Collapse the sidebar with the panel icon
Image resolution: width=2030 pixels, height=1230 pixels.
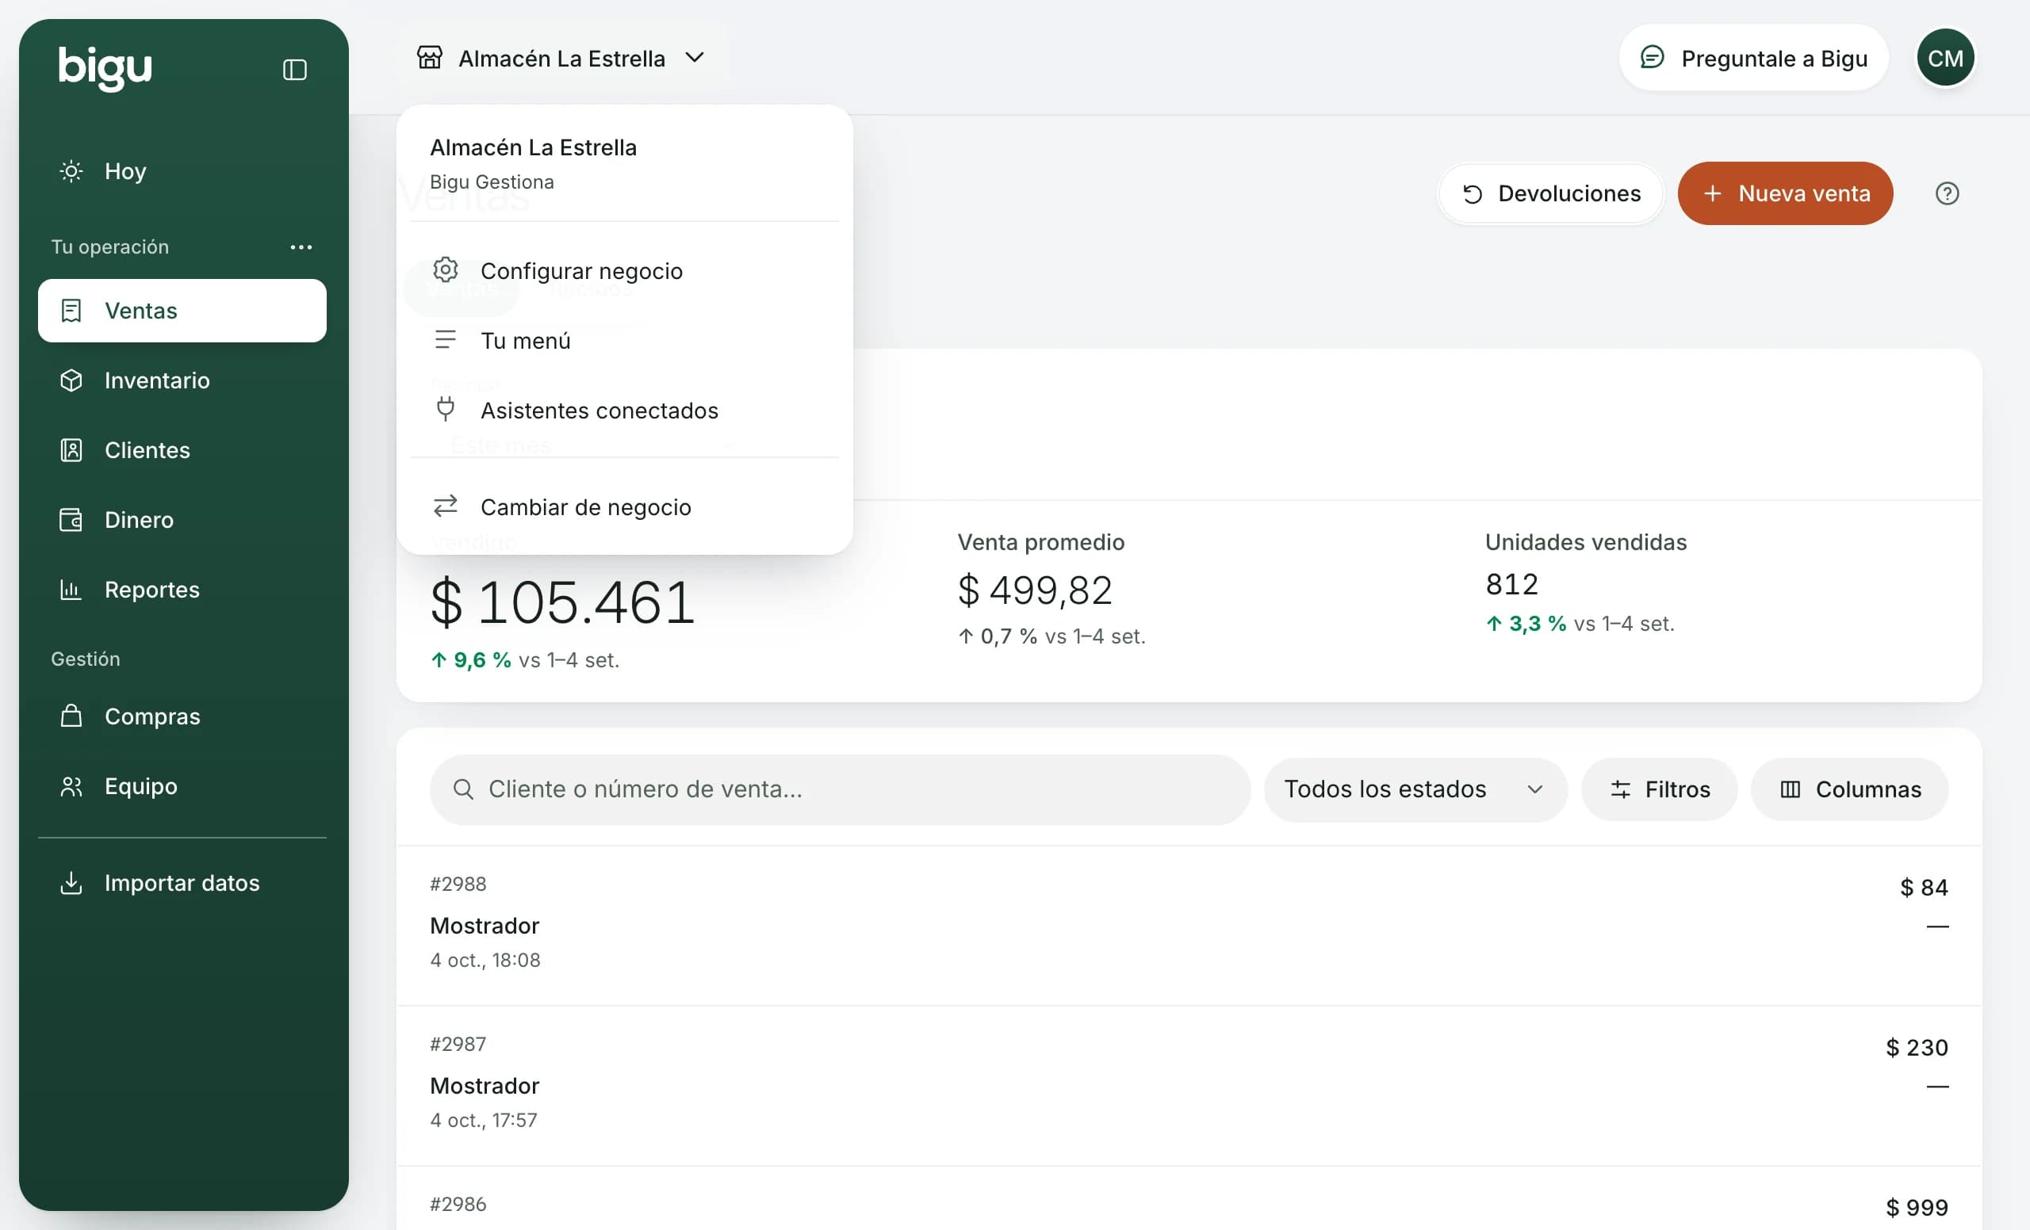coord(294,69)
